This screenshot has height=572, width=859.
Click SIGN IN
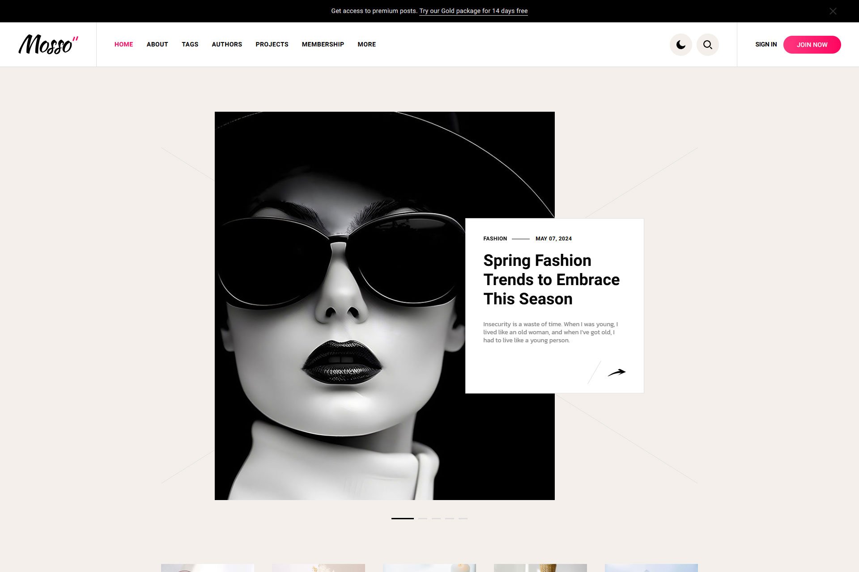click(766, 44)
